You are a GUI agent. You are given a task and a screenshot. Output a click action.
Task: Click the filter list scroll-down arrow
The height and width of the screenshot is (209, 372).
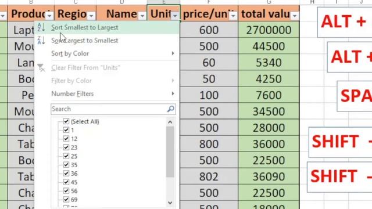point(170,203)
